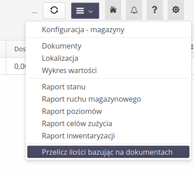Go to the home icon
The width and height of the screenshot is (194, 172).
[113, 10]
